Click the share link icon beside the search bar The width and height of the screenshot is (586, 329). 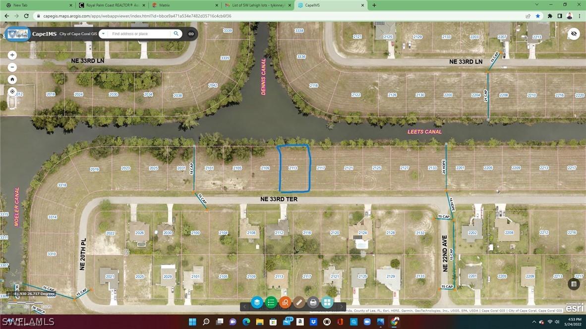pyautogui.click(x=191, y=34)
